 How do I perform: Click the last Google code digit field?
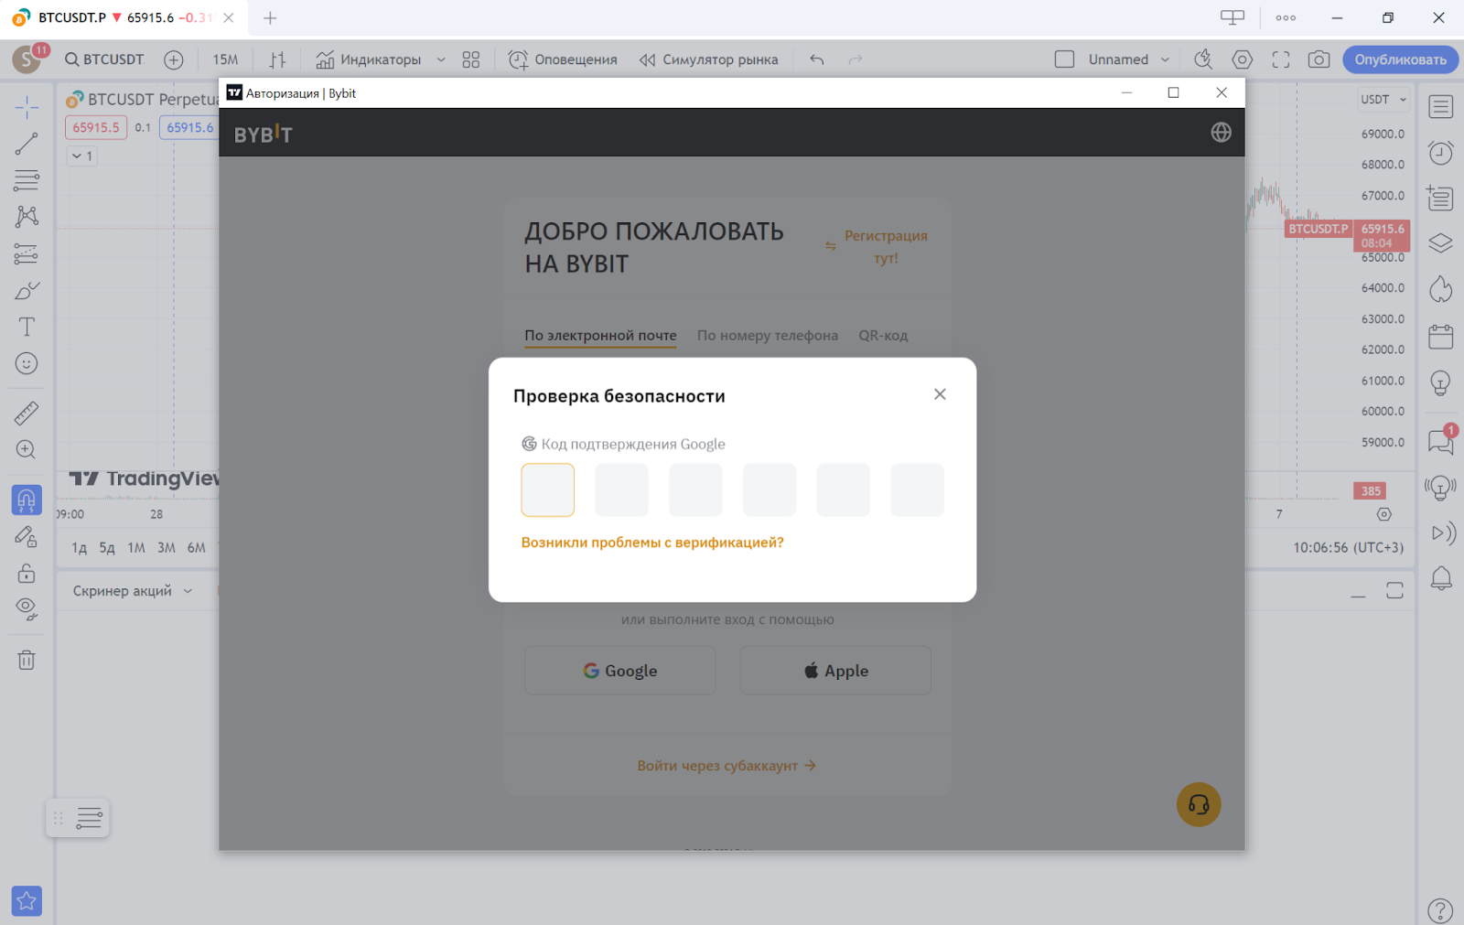(917, 489)
